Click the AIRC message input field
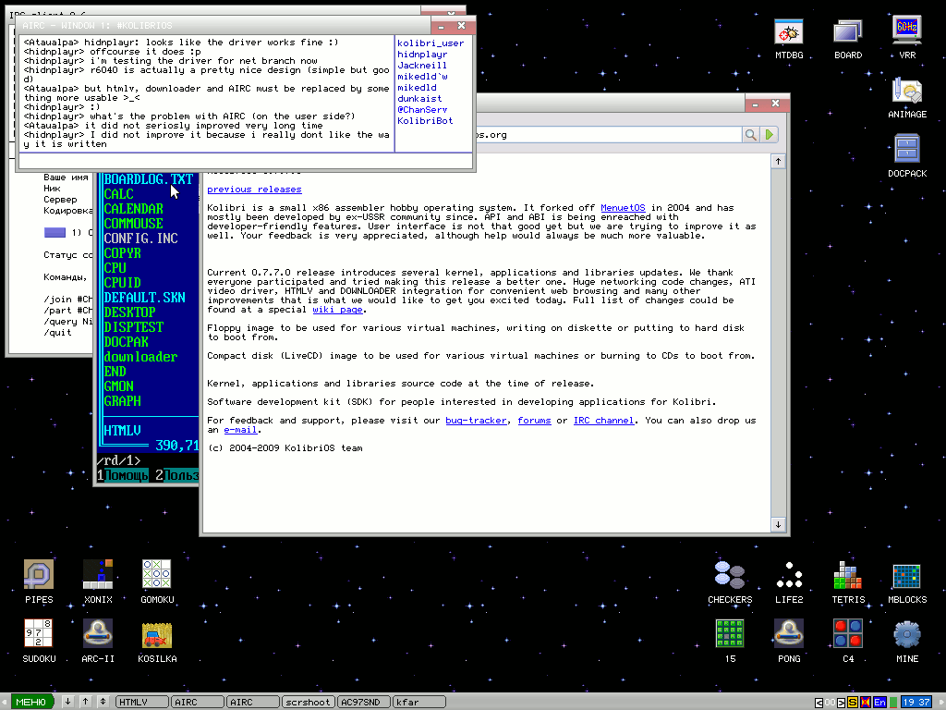 245,161
